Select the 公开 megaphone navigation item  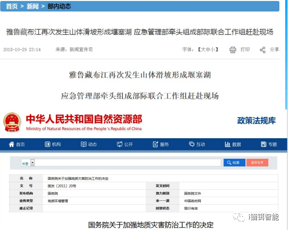click(x=120, y=144)
